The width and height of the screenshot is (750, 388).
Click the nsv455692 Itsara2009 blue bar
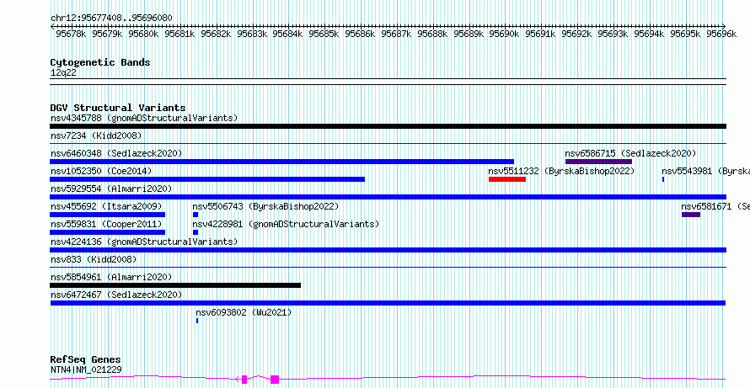click(x=107, y=215)
